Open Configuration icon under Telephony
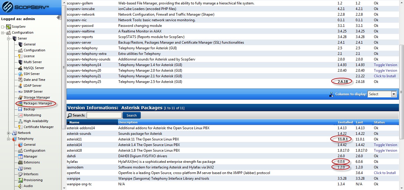This screenshot has height=190, width=404. 20,151
